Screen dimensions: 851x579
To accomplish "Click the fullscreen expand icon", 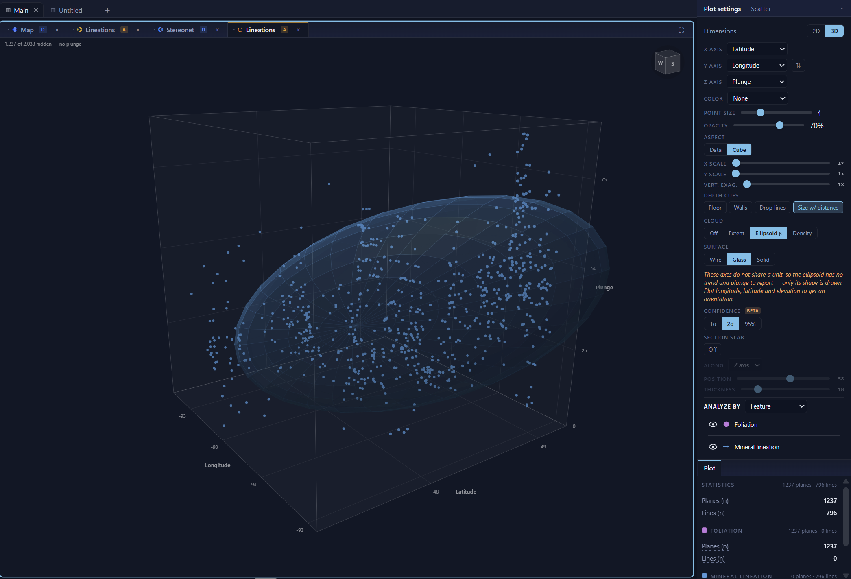I will point(681,30).
